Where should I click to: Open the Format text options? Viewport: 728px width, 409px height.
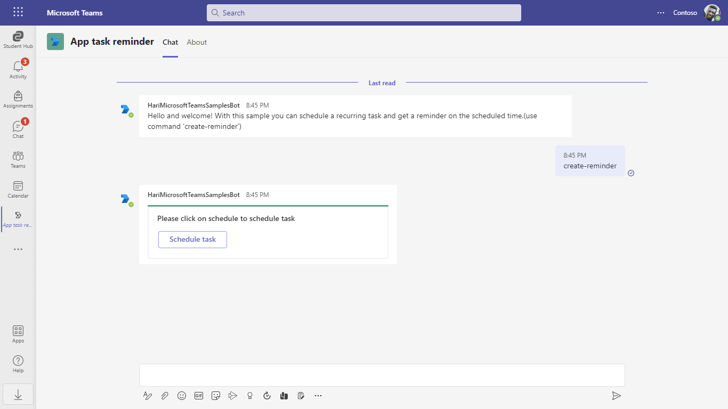(x=148, y=396)
